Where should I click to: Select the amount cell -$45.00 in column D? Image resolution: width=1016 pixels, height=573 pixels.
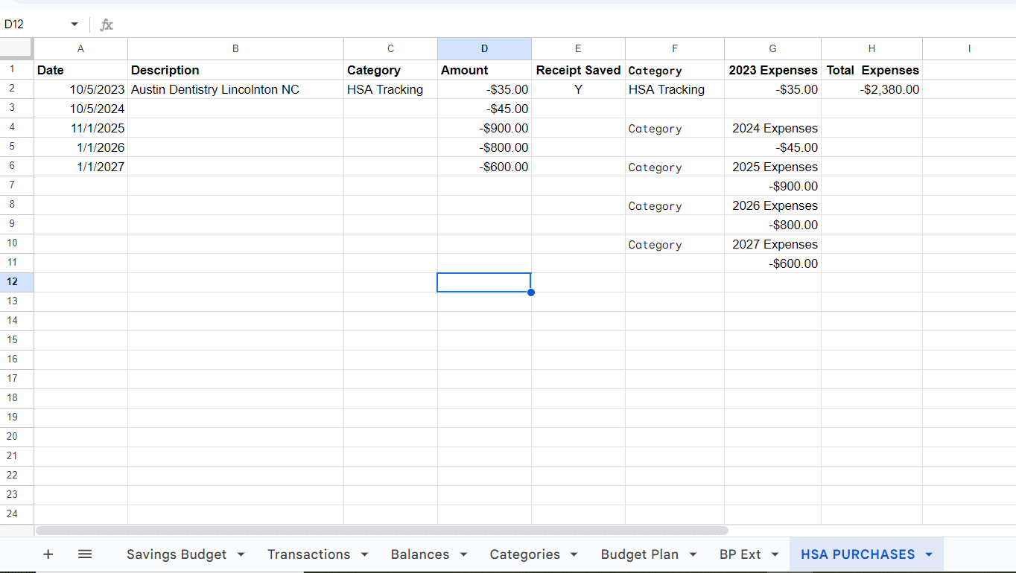pyautogui.click(x=484, y=109)
